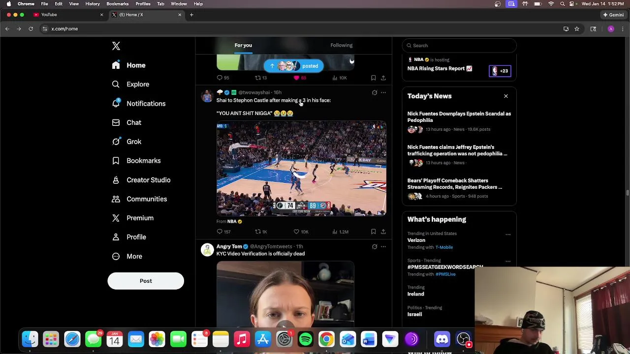The width and height of the screenshot is (630, 354).
Task: Open Notifications in the sidebar
Action: pos(139,104)
